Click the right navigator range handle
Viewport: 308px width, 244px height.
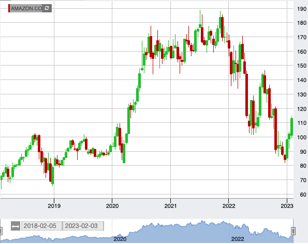coord(293,231)
